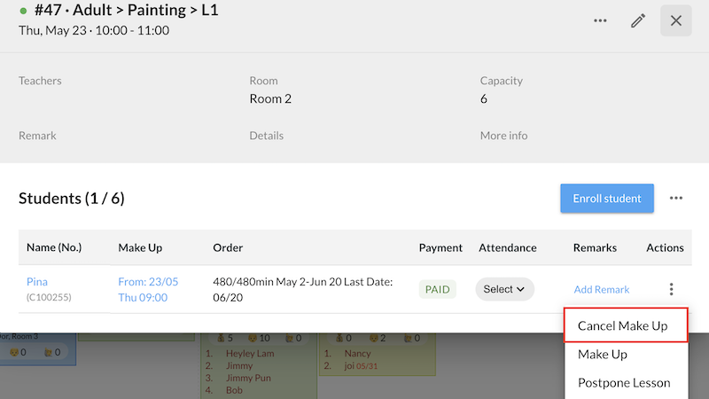Open Pina's row actions menu

coord(671,289)
